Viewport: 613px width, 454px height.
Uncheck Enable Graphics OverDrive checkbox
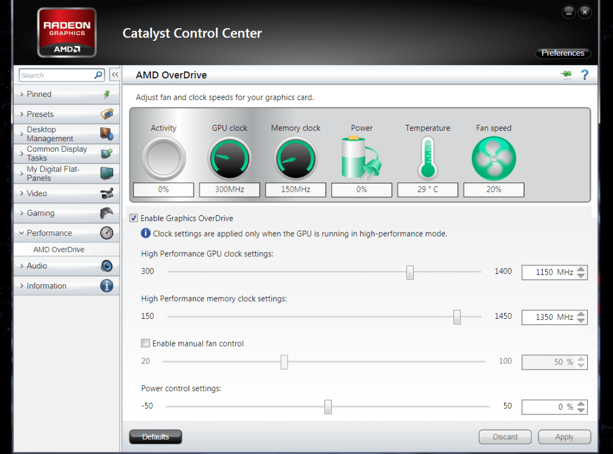coord(134,218)
